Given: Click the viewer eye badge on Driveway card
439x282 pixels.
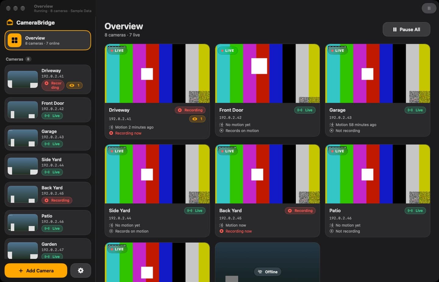Looking at the screenshot, I should point(198,119).
